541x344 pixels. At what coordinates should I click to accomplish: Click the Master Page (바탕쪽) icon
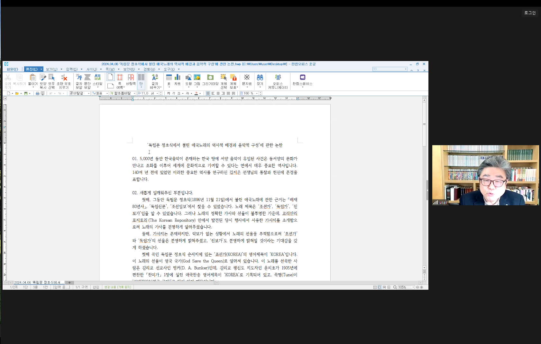[131, 77]
